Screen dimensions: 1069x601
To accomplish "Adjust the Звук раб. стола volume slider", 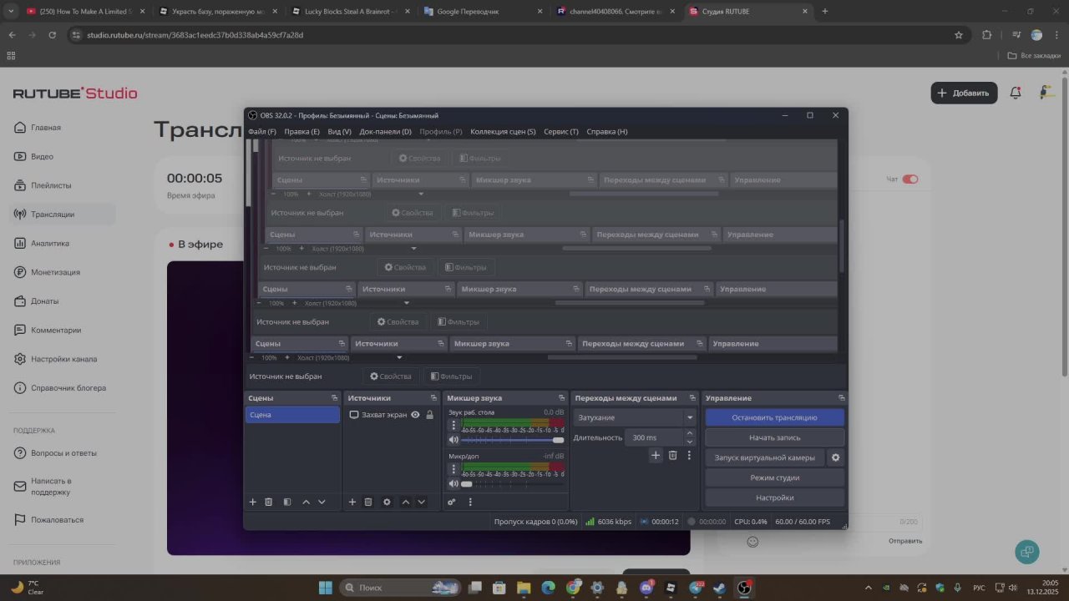I will click(511, 440).
